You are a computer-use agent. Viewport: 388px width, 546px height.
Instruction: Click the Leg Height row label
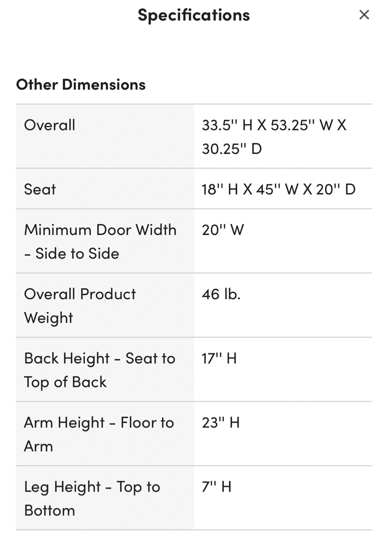(92, 499)
